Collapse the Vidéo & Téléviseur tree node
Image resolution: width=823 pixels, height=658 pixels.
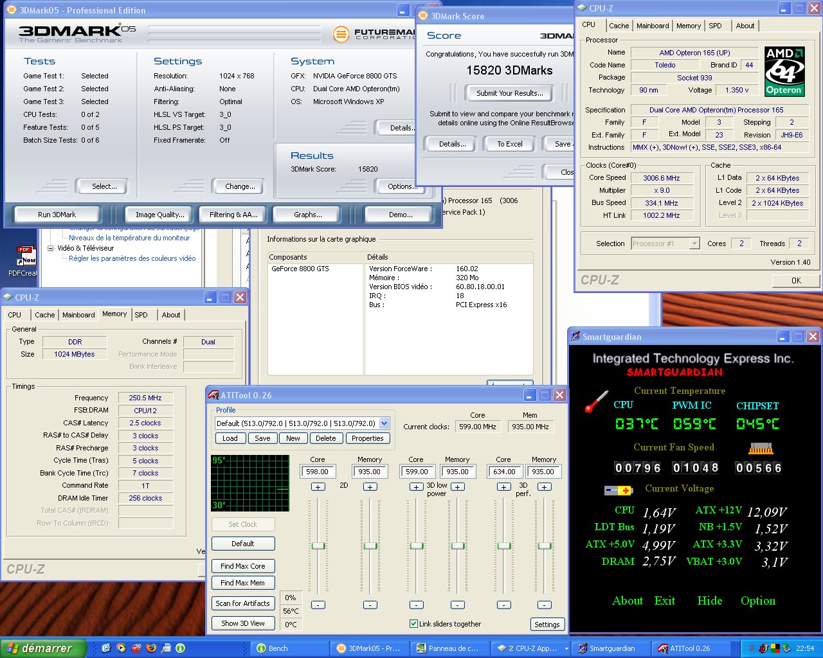tap(51, 248)
